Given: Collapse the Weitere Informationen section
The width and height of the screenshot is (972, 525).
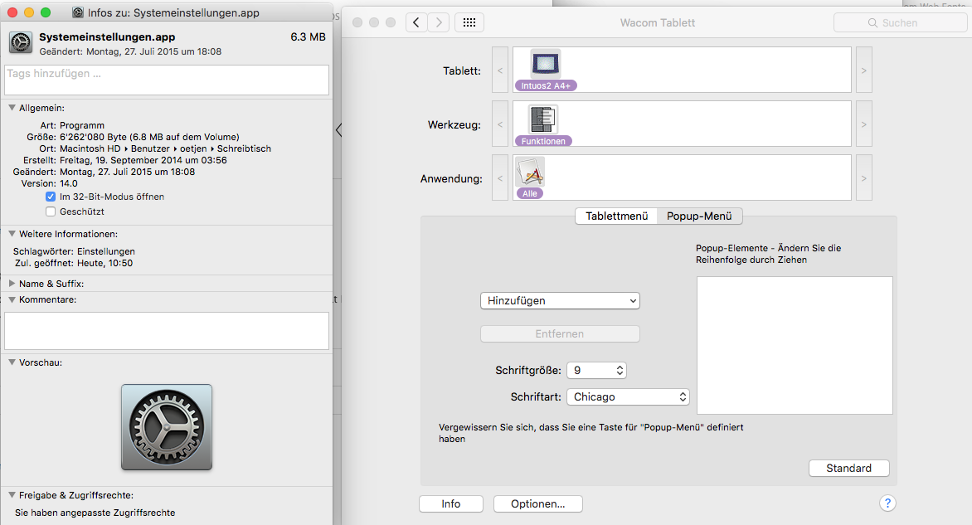Looking at the screenshot, I should (x=12, y=234).
